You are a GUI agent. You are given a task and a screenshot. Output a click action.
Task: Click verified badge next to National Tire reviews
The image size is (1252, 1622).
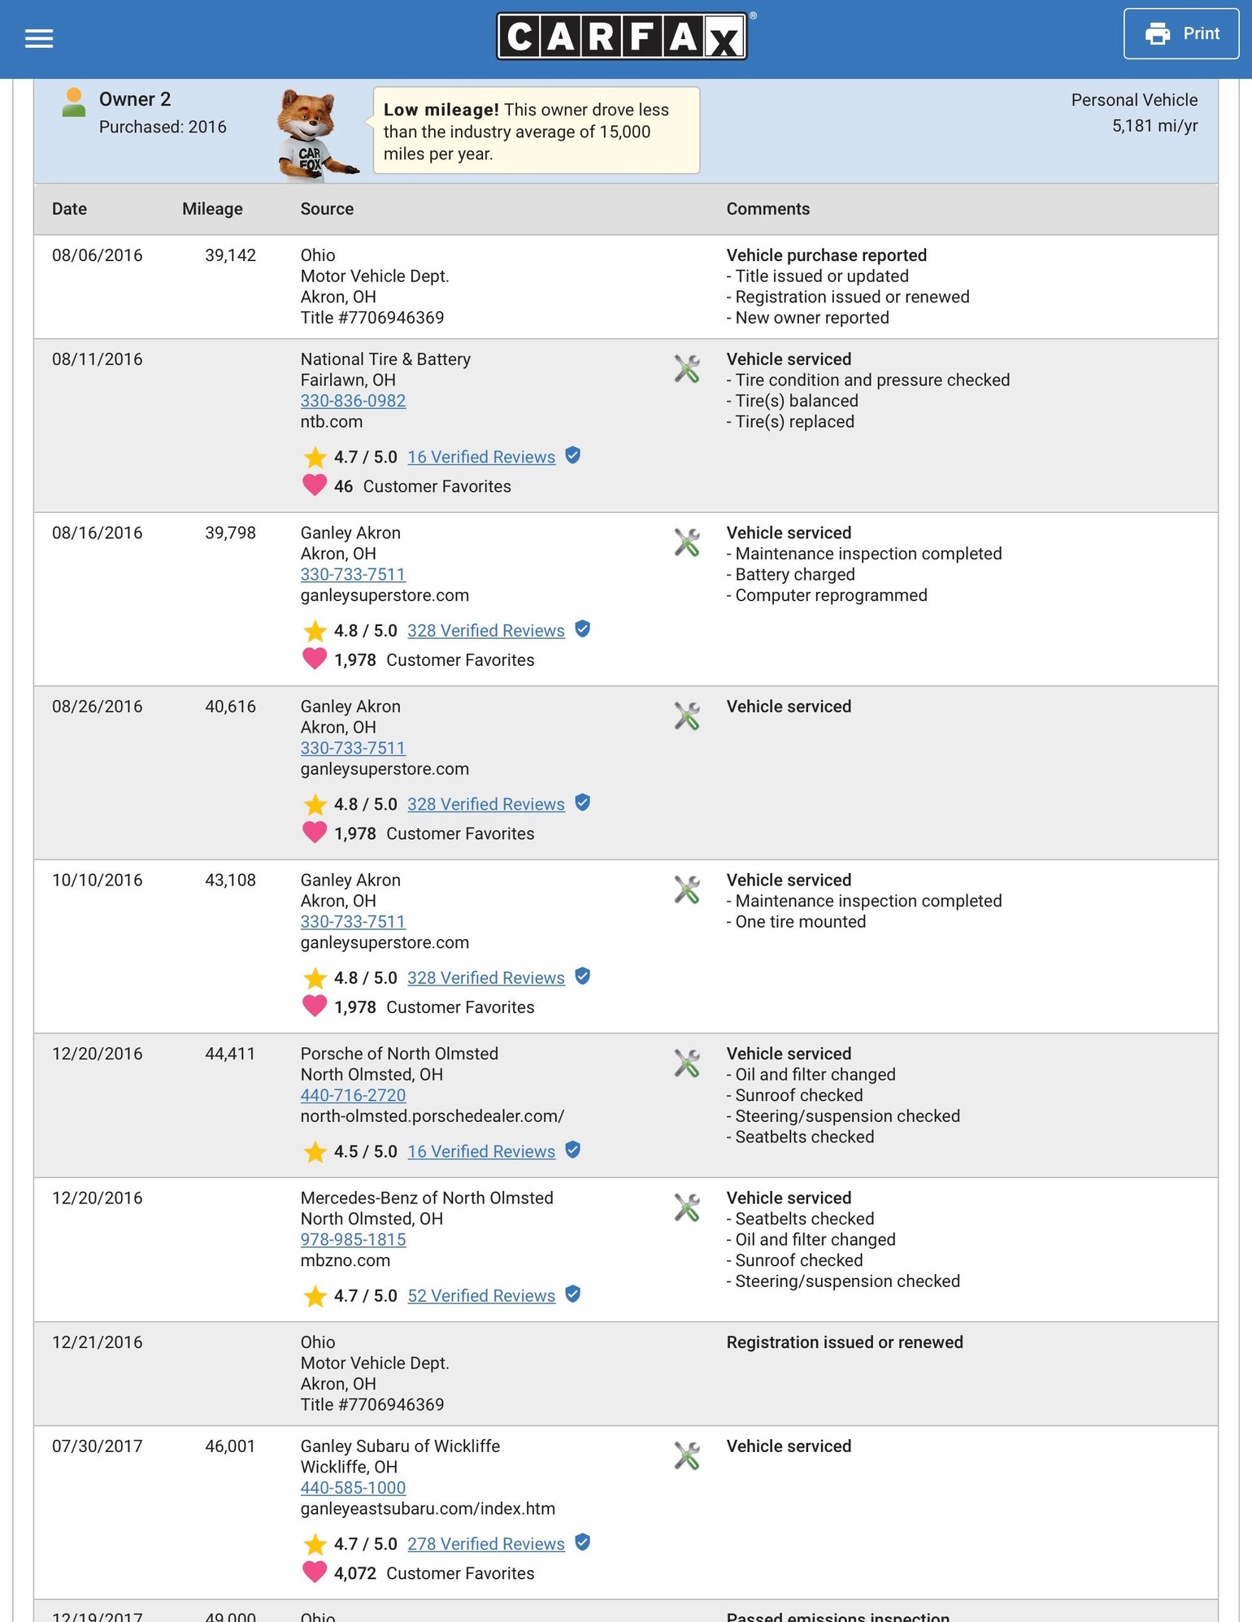pyautogui.click(x=573, y=455)
